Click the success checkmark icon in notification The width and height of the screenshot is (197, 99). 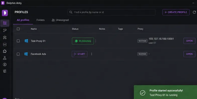(x=143, y=93)
